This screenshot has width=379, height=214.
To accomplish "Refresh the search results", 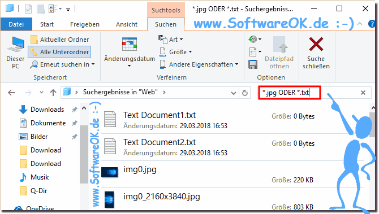I will tap(245, 93).
